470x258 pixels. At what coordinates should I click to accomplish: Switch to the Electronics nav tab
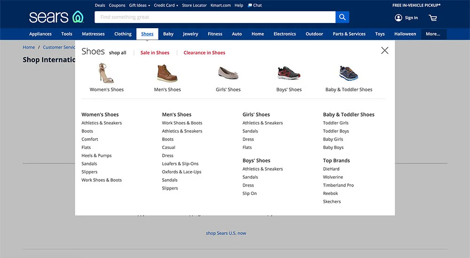(x=285, y=34)
